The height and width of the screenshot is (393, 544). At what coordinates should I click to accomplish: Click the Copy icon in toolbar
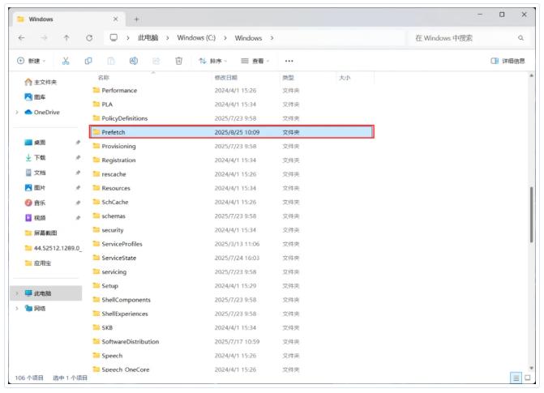[88, 61]
